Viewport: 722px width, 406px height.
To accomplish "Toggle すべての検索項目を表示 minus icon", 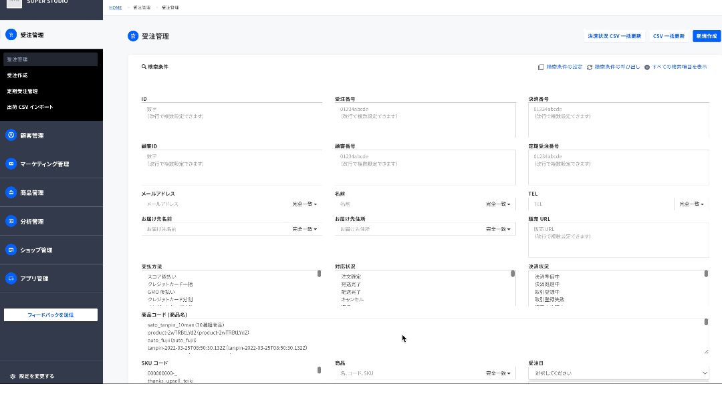I will coord(647,67).
